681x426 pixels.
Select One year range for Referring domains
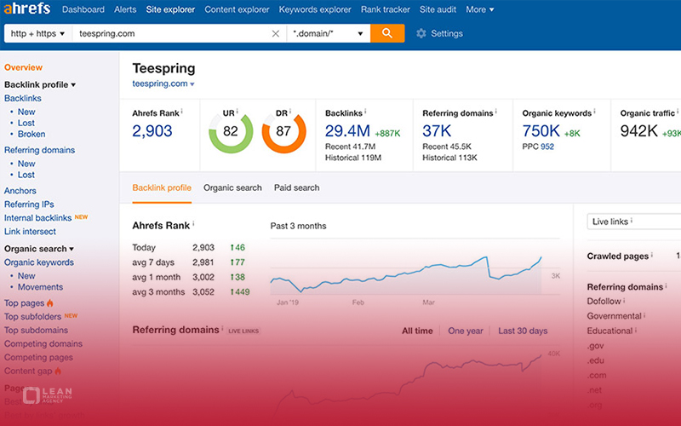tap(465, 331)
